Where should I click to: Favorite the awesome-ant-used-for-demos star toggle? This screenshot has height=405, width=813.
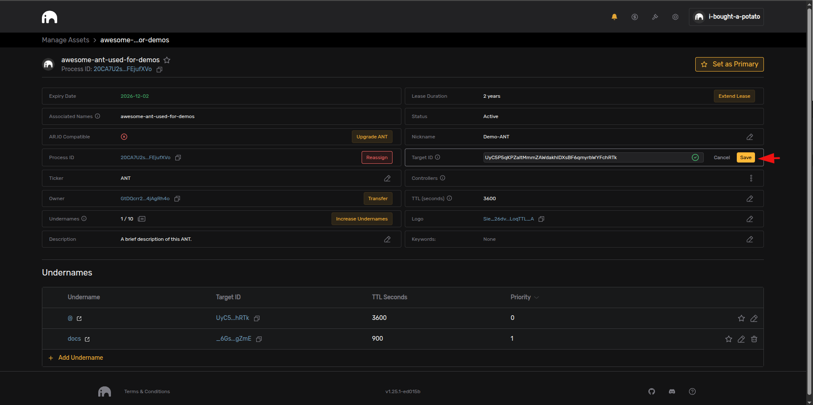click(167, 60)
